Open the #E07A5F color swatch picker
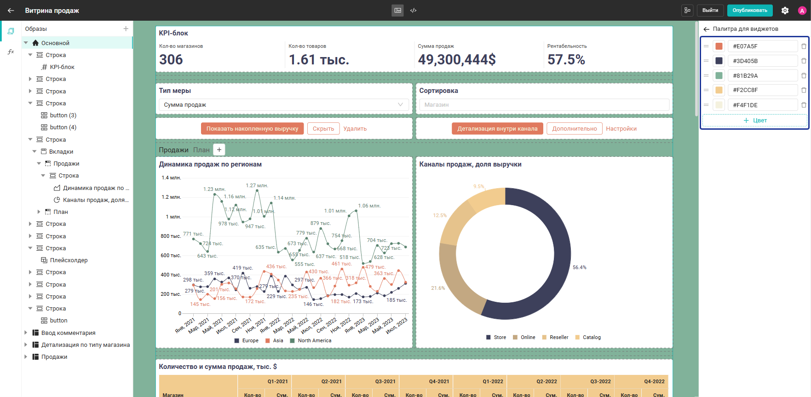Viewport: 811px width, 397px height. (x=719, y=46)
